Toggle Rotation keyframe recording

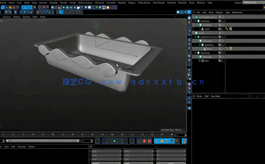click(167, 141)
